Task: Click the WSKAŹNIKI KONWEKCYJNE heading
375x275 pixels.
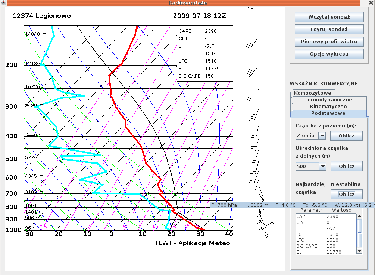Action: coord(324,83)
